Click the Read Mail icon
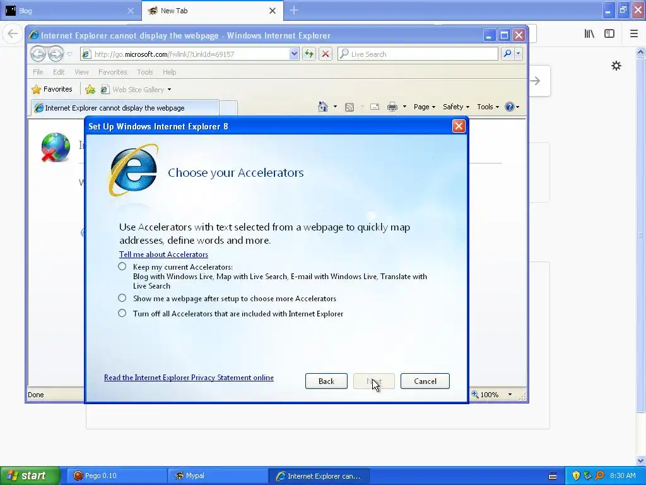 click(x=375, y=107)
